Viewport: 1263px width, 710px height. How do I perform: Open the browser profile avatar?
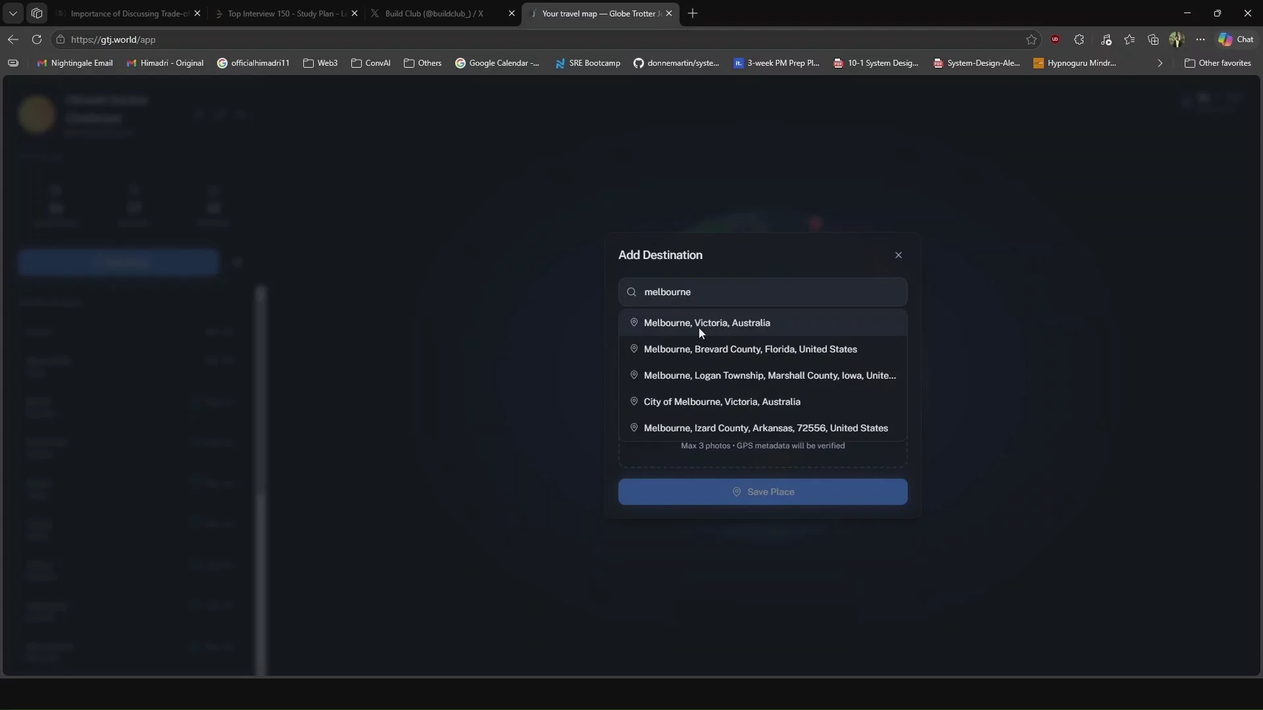coord(1177,39)
